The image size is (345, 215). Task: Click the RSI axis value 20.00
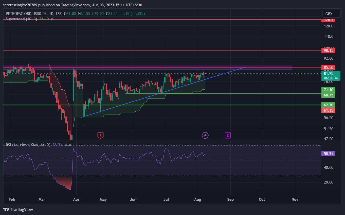pos(329,182)
